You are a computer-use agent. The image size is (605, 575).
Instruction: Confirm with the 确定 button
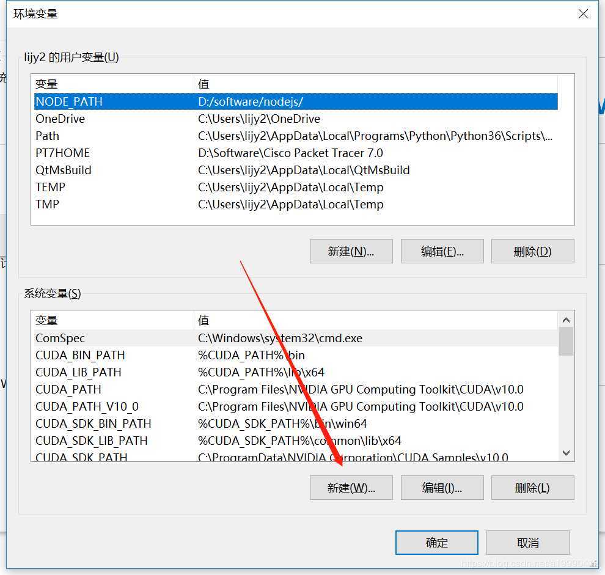click(437, 543)
